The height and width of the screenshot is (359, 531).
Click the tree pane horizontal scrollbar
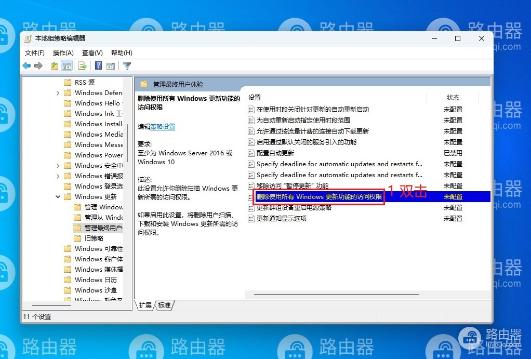coord(51,305)
